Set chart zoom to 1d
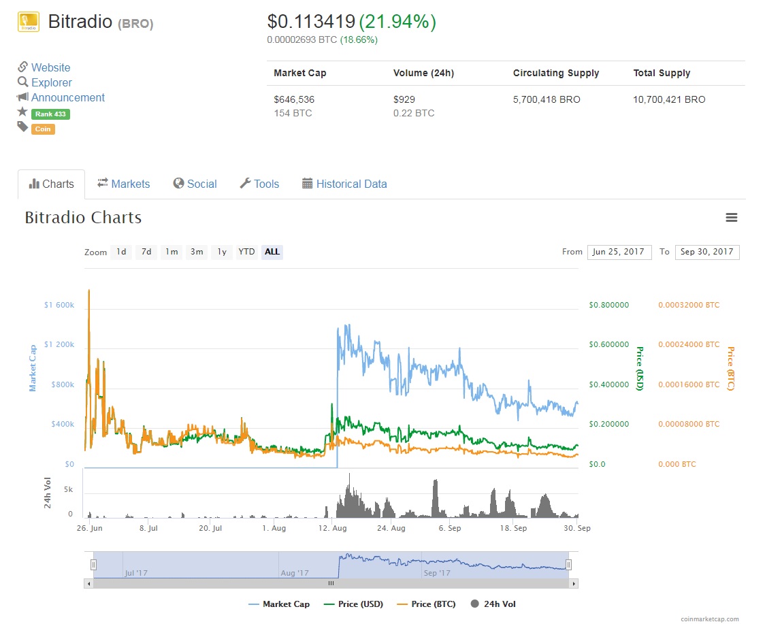This screenshot has width=782, height=624. click(x=121, y=252)
